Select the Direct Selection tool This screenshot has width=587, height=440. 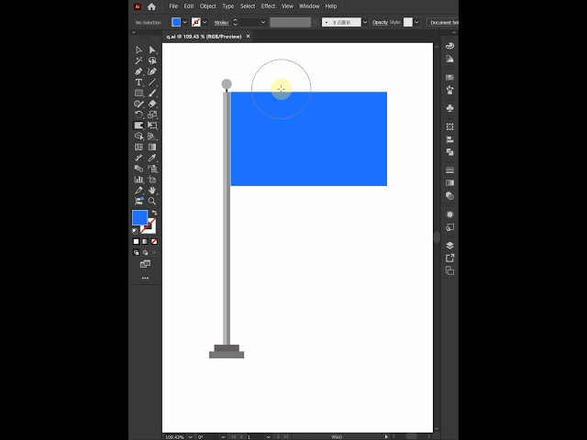(152, 49)
